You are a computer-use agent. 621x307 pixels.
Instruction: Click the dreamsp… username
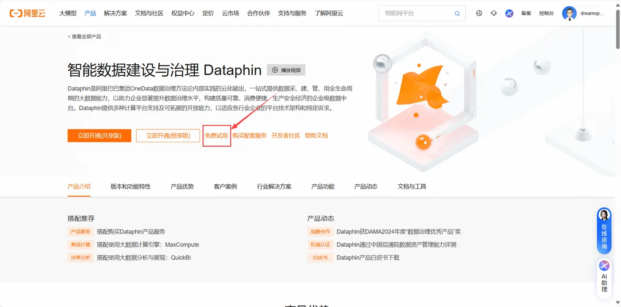point(593,13)
